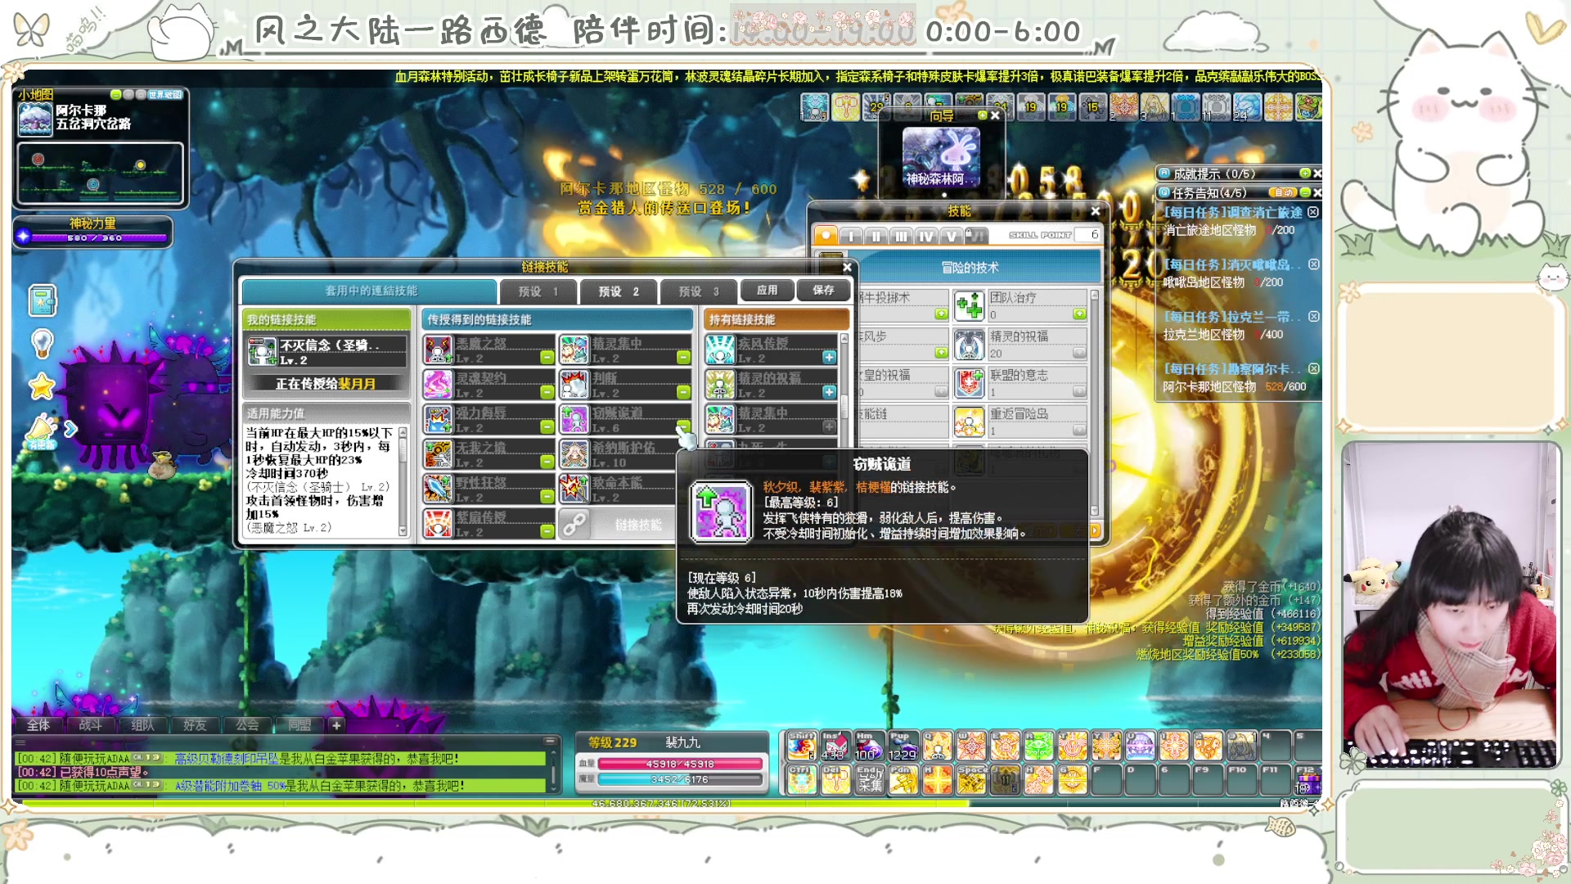Remove 紫扇传授 link skill with its minus icon

click(547, 532)
